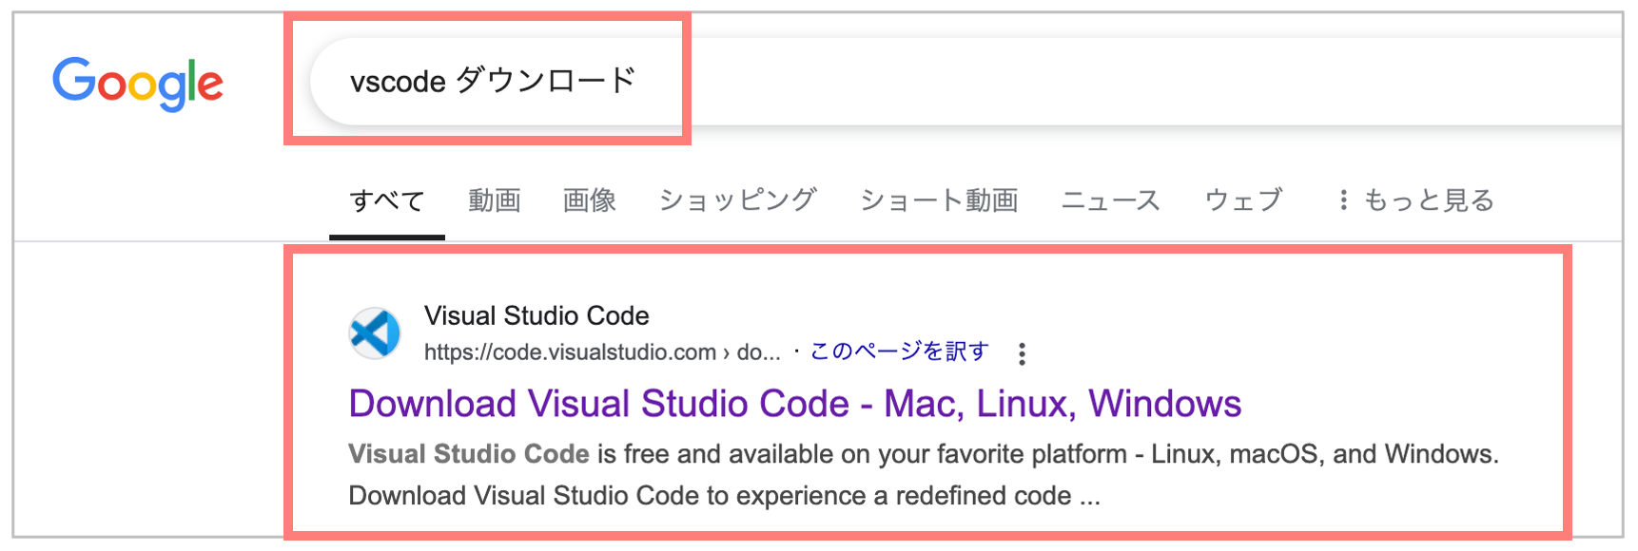This screenshot has height=551, width=1638.
Task: Click the search box containing vscode ダウンロード
Action: pyautogui.click(x=966, y=82)
